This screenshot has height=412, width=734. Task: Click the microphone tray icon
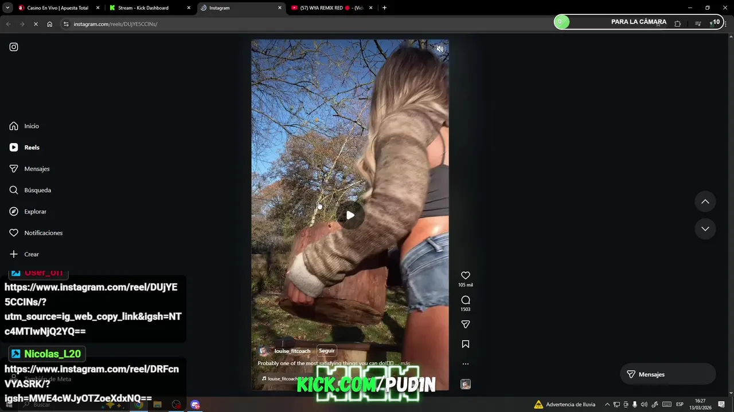(x=635, y=405)
